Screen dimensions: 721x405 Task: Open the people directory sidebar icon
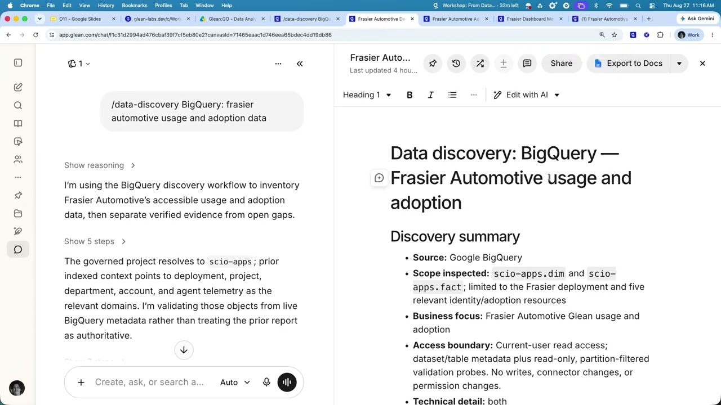coord(18,159)
